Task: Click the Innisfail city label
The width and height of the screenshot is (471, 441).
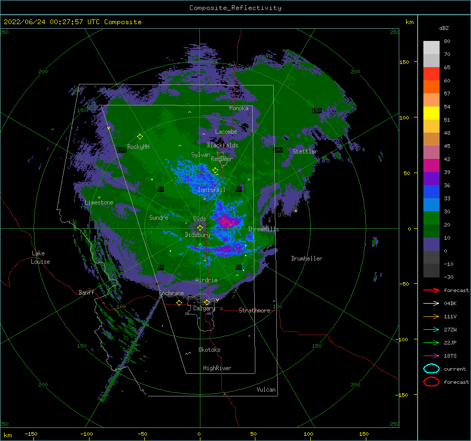Action: (x=211, y=190)
